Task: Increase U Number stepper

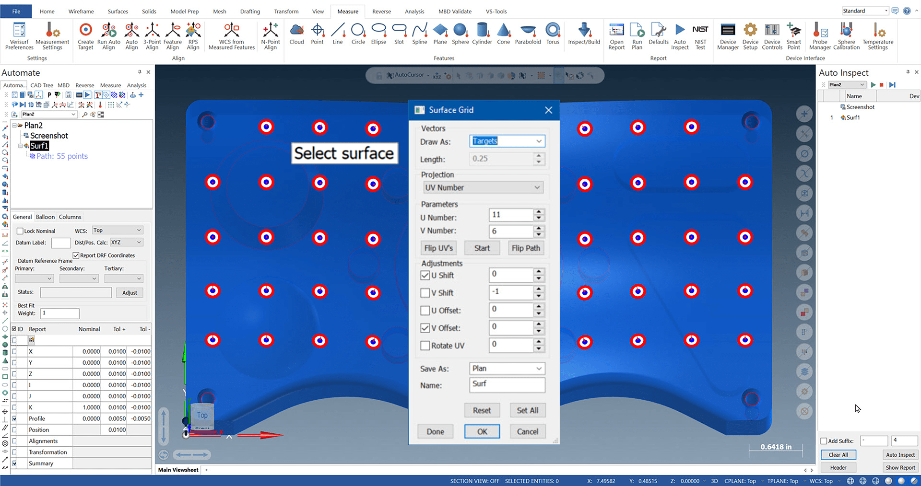Action: click(x=539, y=212)
